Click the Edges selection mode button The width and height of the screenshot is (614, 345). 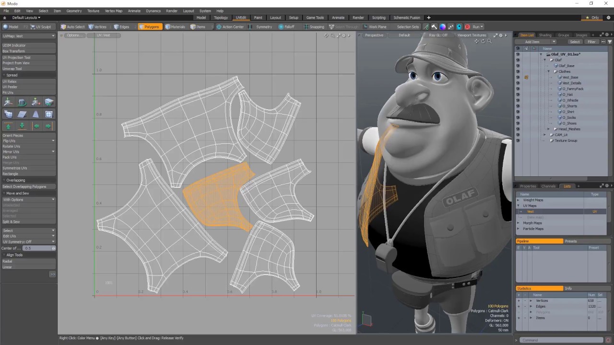(x=121, y=27)
